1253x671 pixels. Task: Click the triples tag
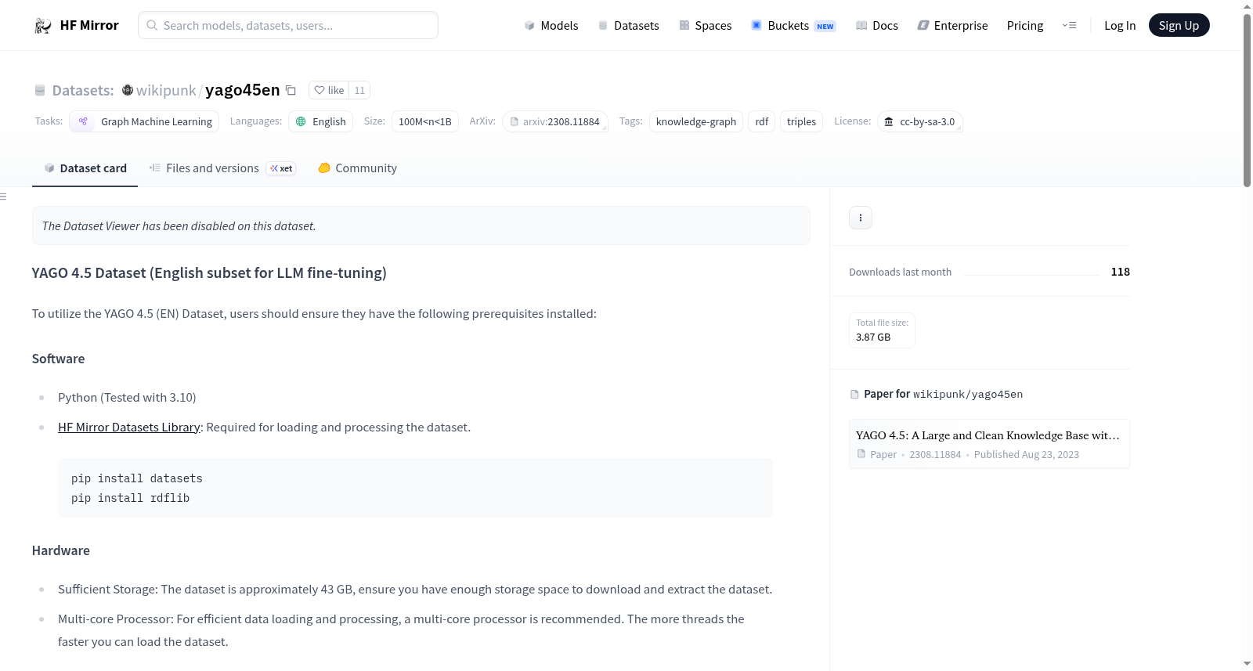click(801, 121)
